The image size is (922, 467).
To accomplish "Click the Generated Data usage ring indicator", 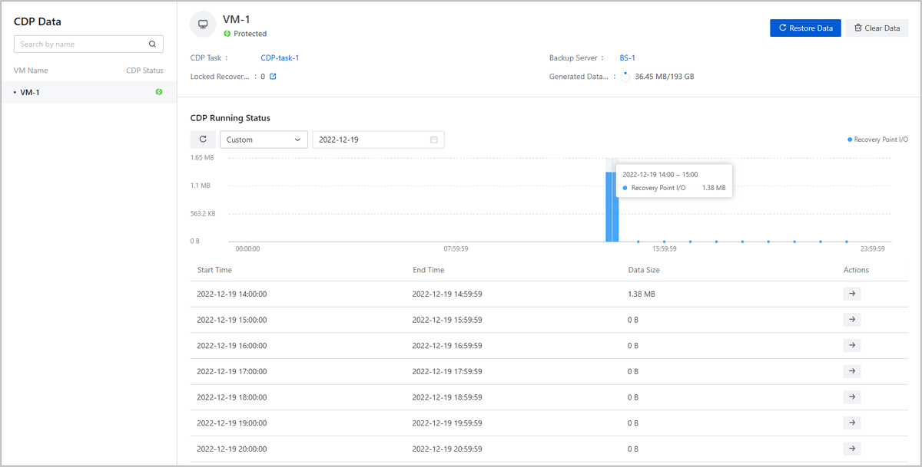I will click(x=625, y=77).
